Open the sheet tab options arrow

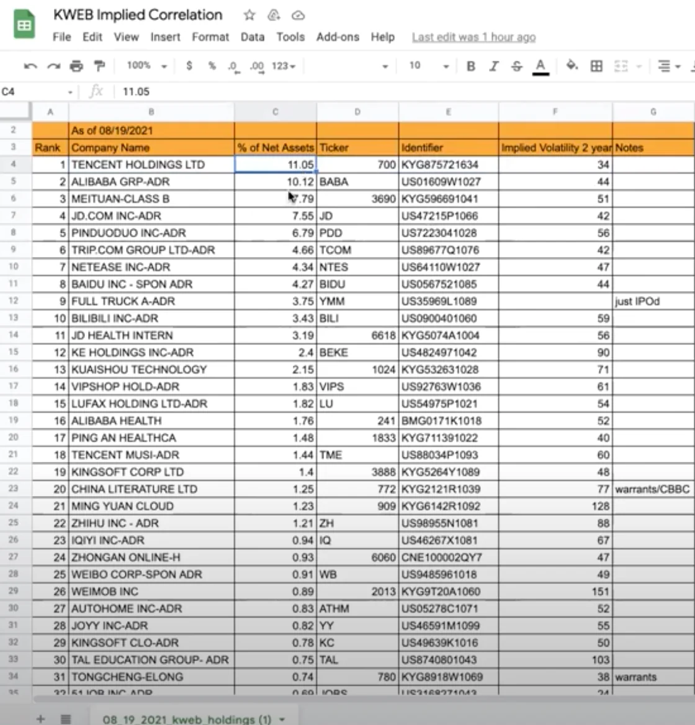tap(282, 719)
